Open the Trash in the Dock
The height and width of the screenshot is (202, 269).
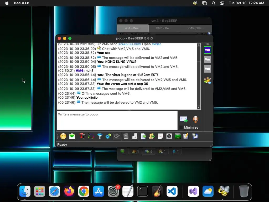pyautogui.click(x=244, y=191)
